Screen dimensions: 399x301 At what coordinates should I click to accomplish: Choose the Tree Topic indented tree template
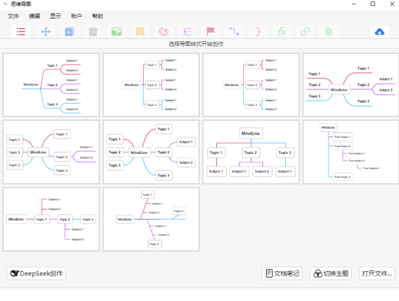[x=351, y=152]
